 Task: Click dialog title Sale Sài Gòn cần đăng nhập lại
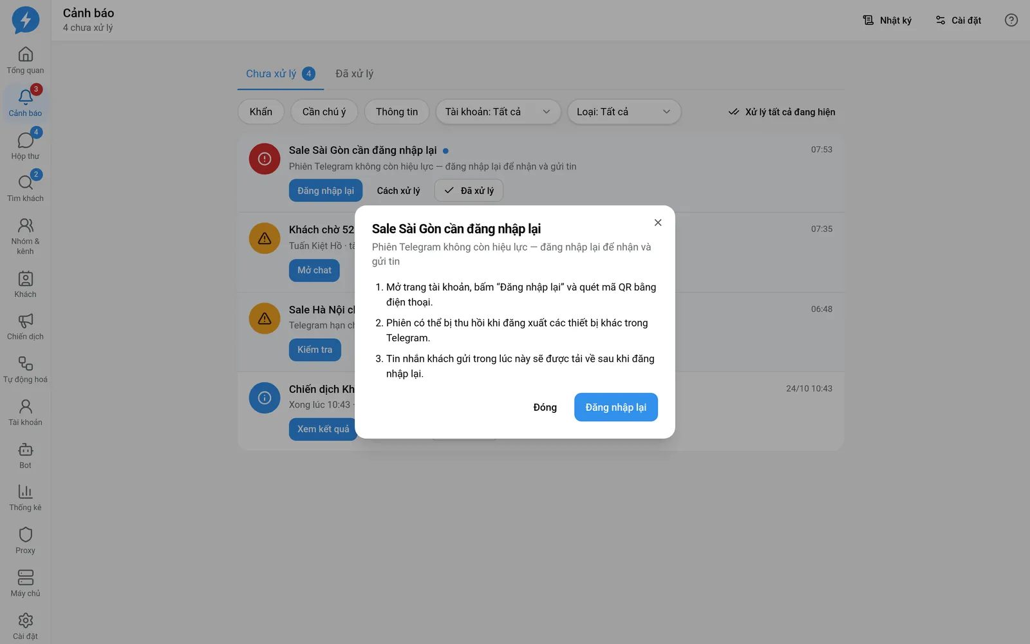456,229
